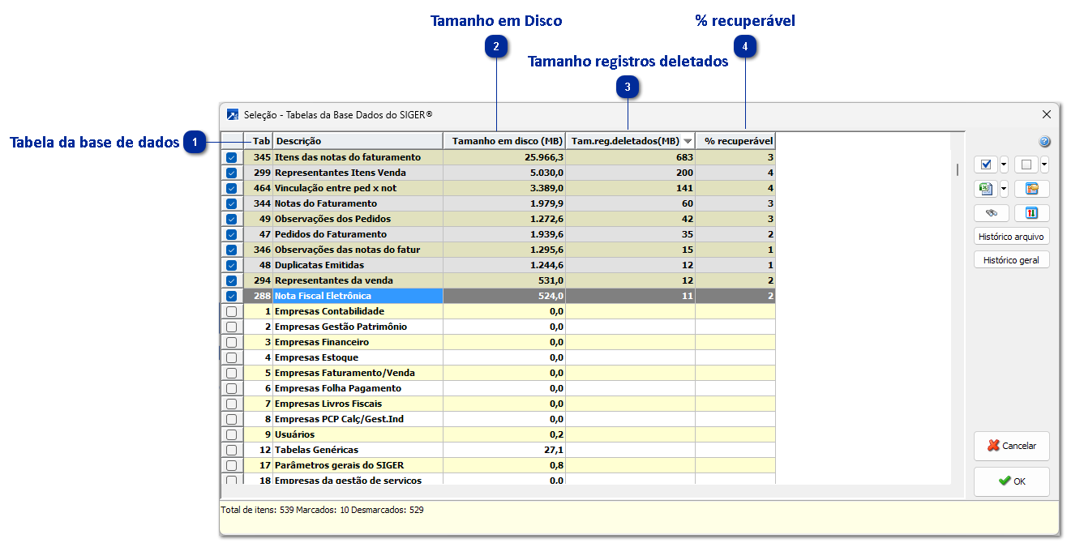
Task: Open the dropdown arrow beside unmark all button
Action: (1044, 165)
